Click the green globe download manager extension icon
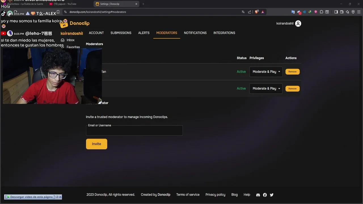This screenshot has width=363, height=204. (x=310, y=12)
